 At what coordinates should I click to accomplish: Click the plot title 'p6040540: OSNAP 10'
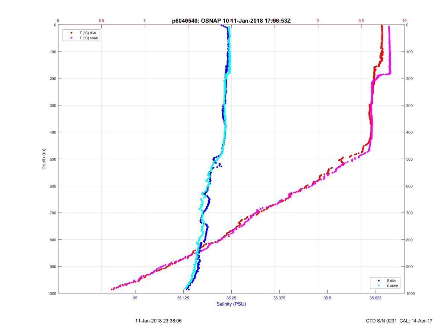click(x=200, y=21)
